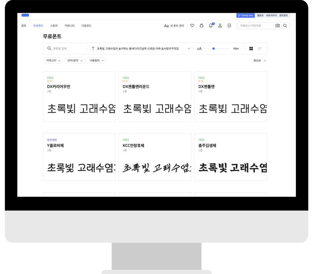Open the 사용범위 filter dropdown
The height and width of the screenshot is (274, 313).
[96, 61]
